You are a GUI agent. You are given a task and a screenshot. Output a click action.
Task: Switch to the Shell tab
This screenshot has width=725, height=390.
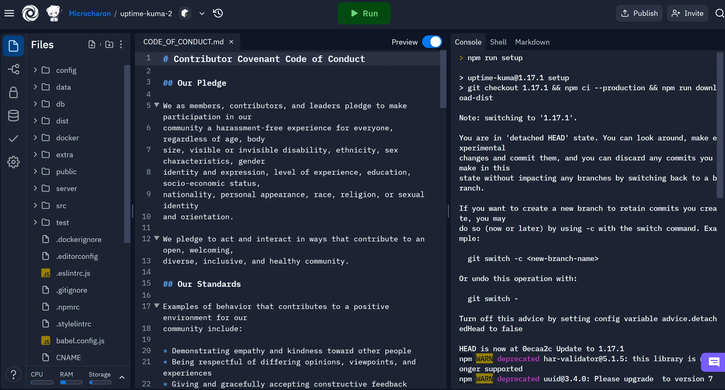[x=498, y=42]
